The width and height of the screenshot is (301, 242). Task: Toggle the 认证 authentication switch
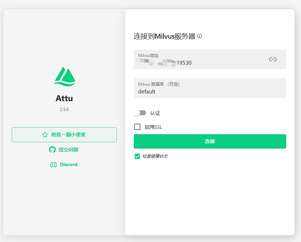tap(140, 113)
